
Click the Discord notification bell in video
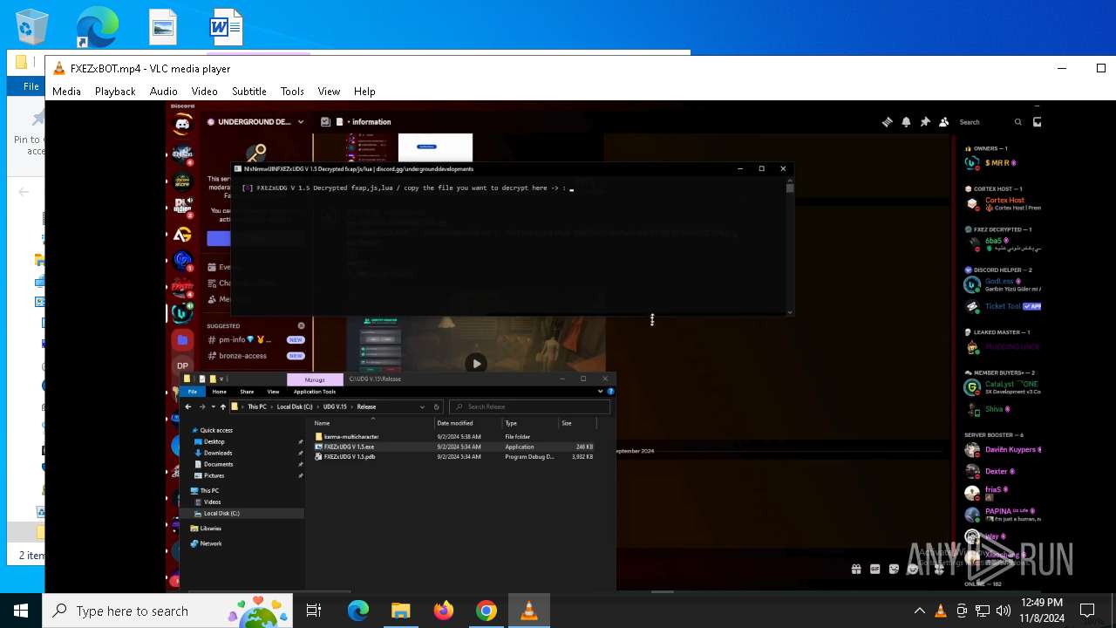pyautogui.click(x=906, y=122)
